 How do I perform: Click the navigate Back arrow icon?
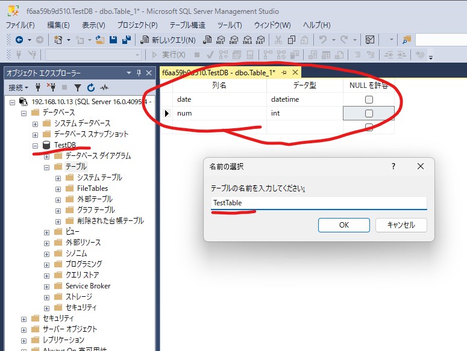19,40
